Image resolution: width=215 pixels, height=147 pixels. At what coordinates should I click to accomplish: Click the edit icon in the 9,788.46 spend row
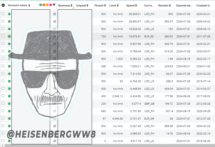point(55,51)
